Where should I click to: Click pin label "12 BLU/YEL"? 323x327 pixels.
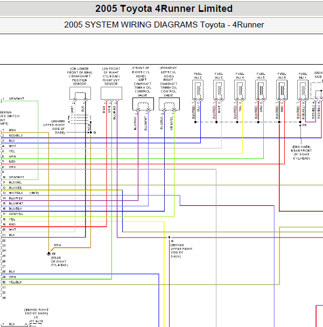[x=12, y=187]
